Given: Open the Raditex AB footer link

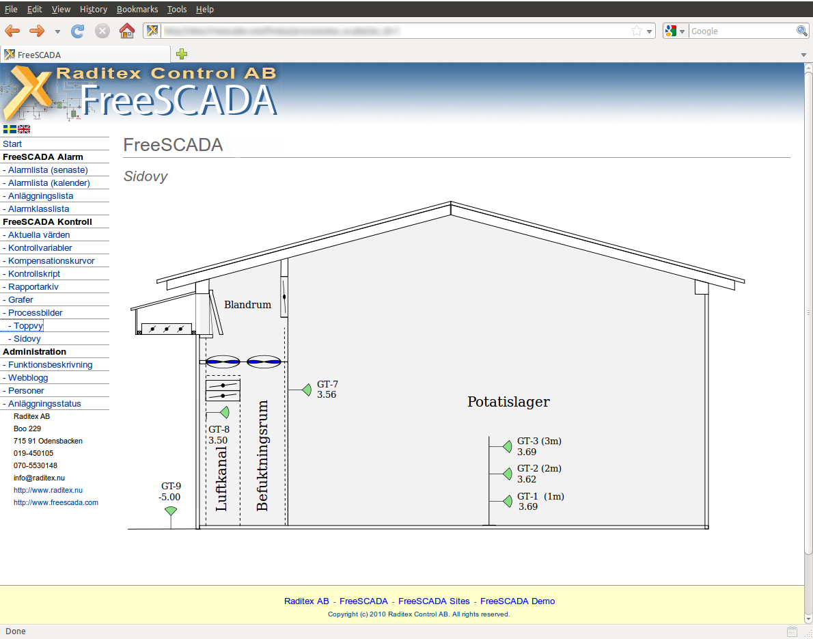Looking at the screenshot, I should (x=307, y=601).
